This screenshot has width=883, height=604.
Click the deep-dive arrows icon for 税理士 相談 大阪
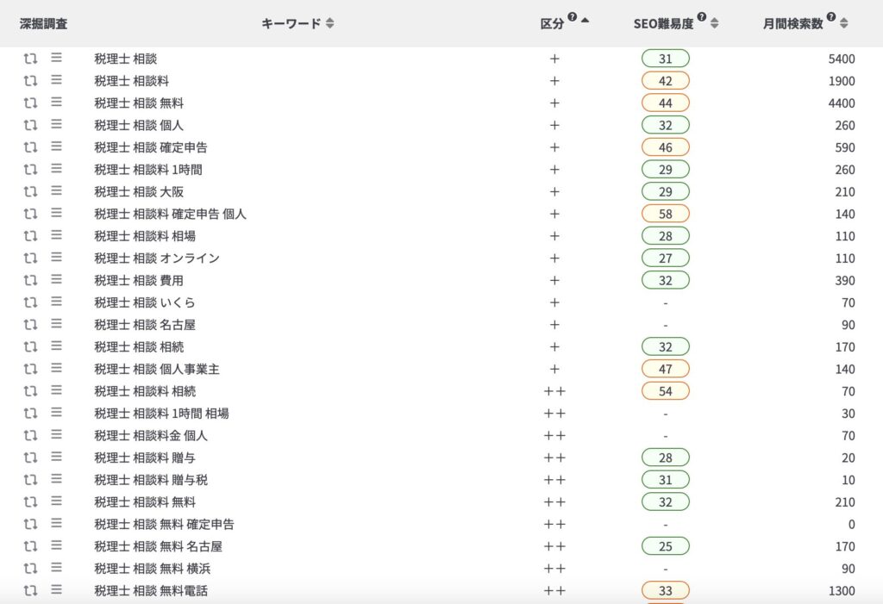[x=31, y=191]
